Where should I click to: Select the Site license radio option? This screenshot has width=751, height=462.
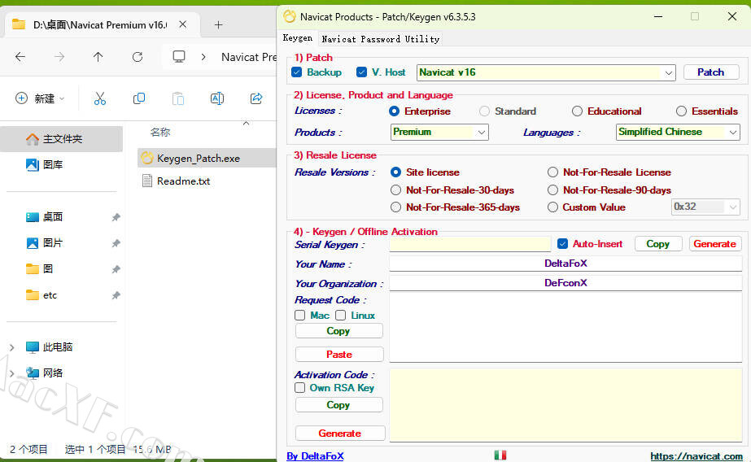[395, 172]
